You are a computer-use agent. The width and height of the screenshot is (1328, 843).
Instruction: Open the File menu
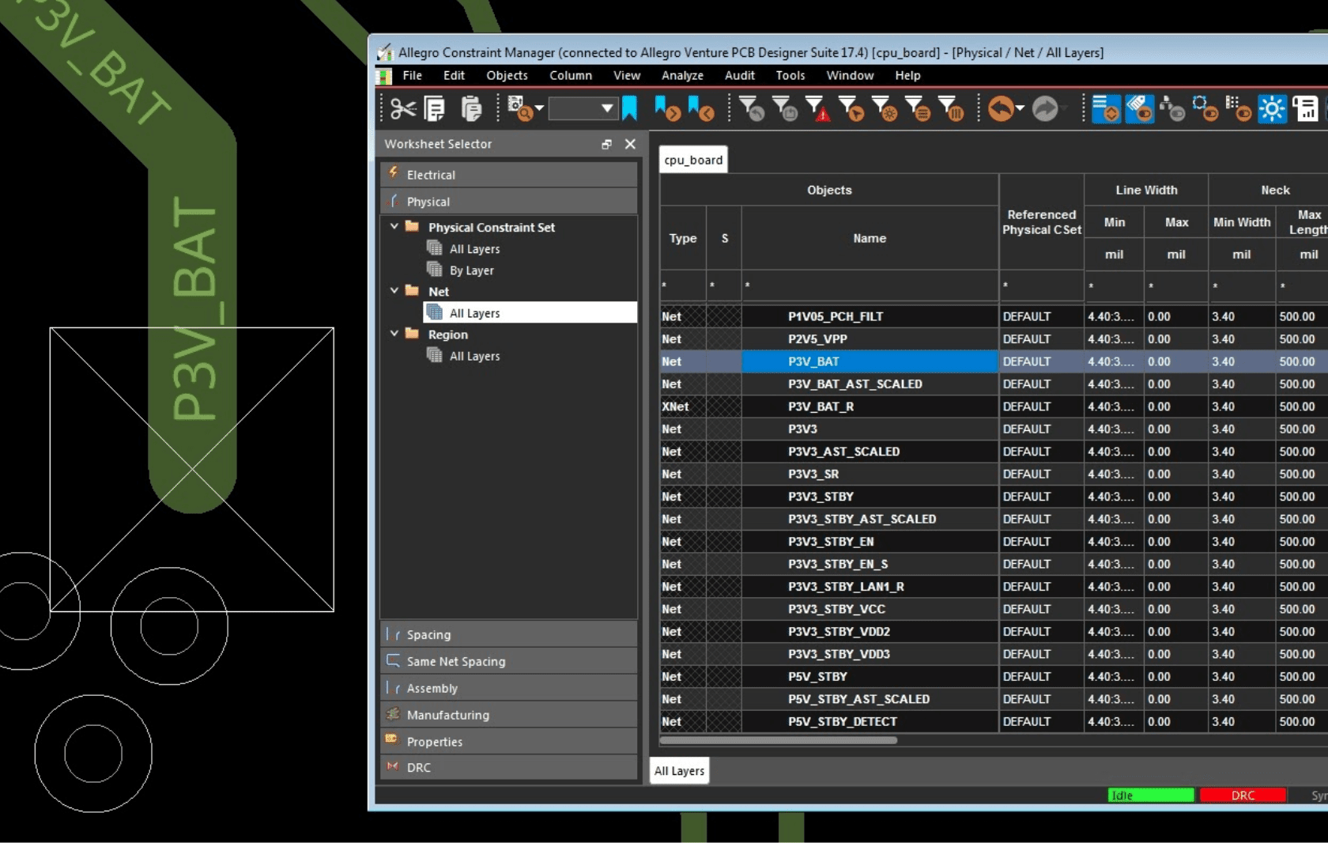point(412,75)
